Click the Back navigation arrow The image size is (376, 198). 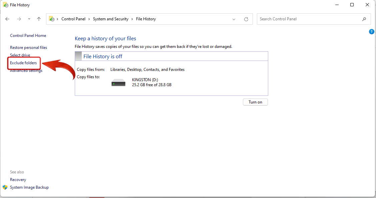[x=7, y=19]
